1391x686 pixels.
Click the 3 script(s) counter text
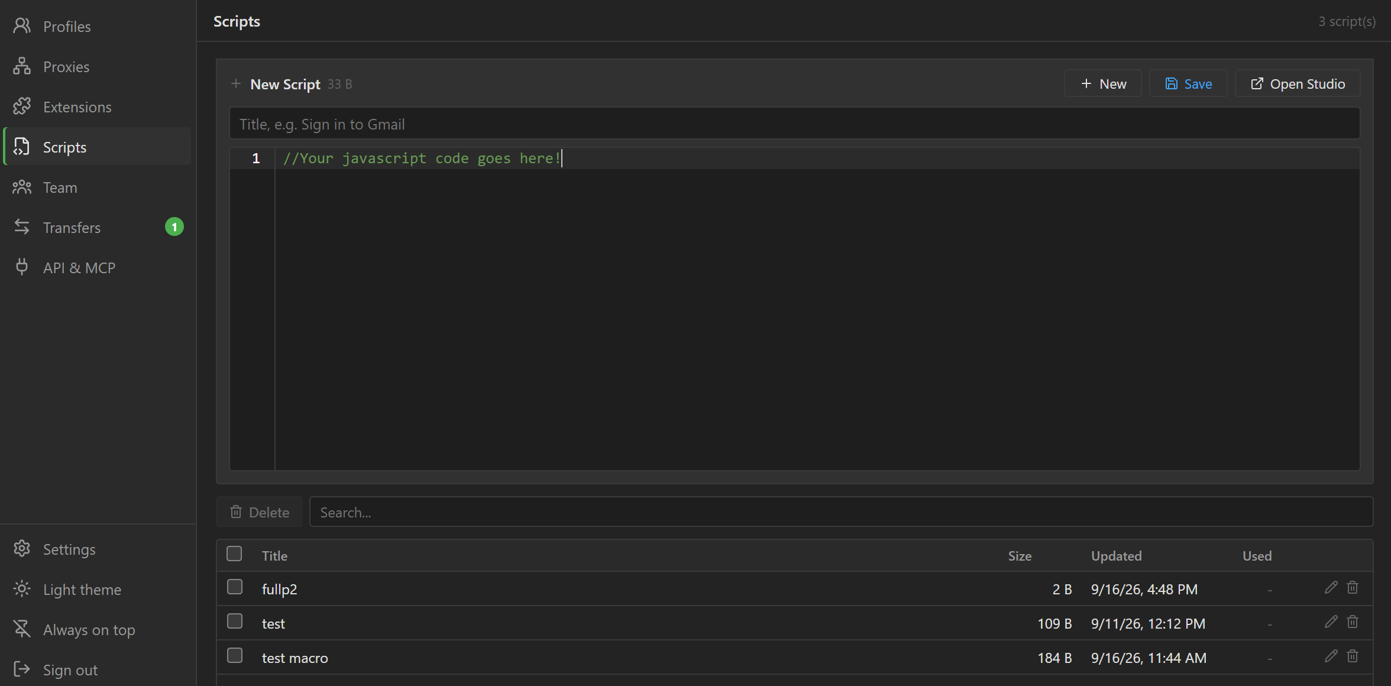tap(1347, 21)
